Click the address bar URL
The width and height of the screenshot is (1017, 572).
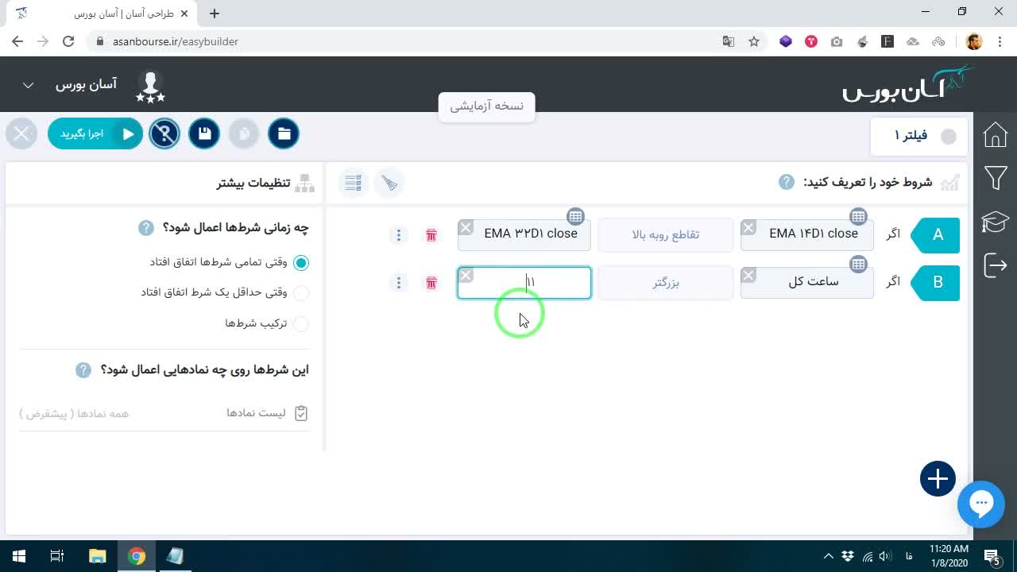[x=176, y=41]
